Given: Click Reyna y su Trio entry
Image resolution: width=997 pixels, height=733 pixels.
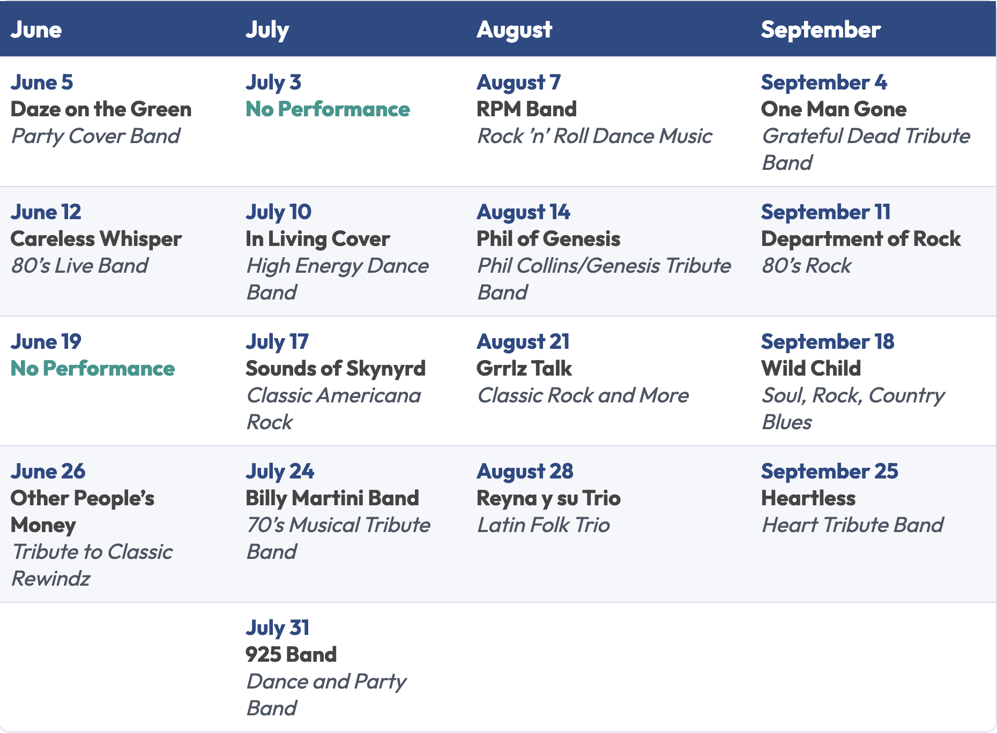Looking at the screenshot, I should point(548,498).
